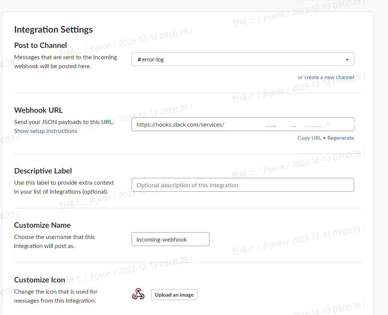Screen dimensions: 388x315
Task: Click the "Upload an image" button
Action: tap(174, 295)
